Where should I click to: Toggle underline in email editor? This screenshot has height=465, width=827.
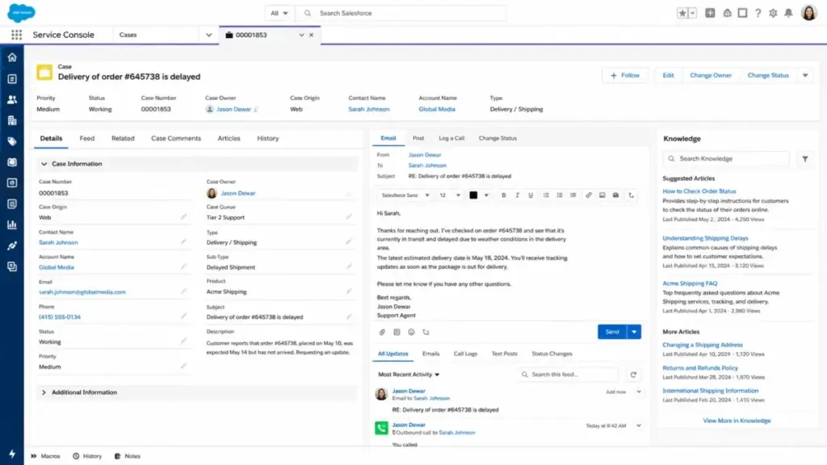click(x=531, y=195)
